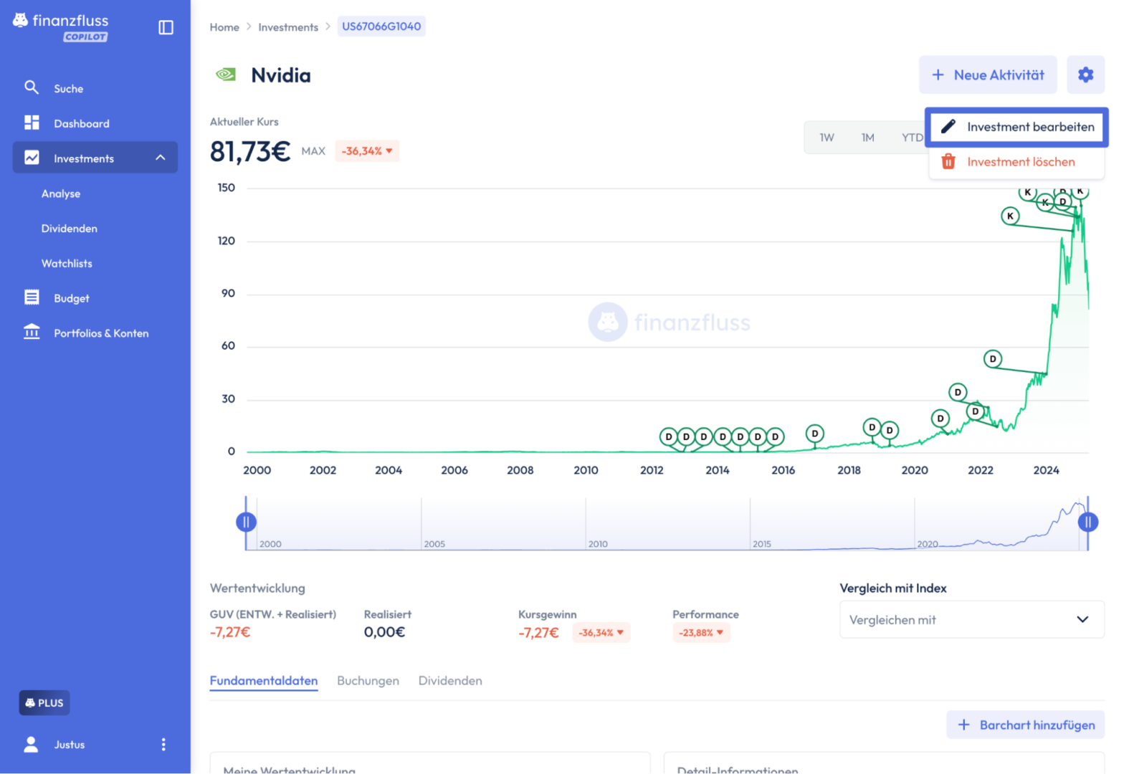
Task: Click the D dividend marker near 2017
Action: [x=814, y=433]
